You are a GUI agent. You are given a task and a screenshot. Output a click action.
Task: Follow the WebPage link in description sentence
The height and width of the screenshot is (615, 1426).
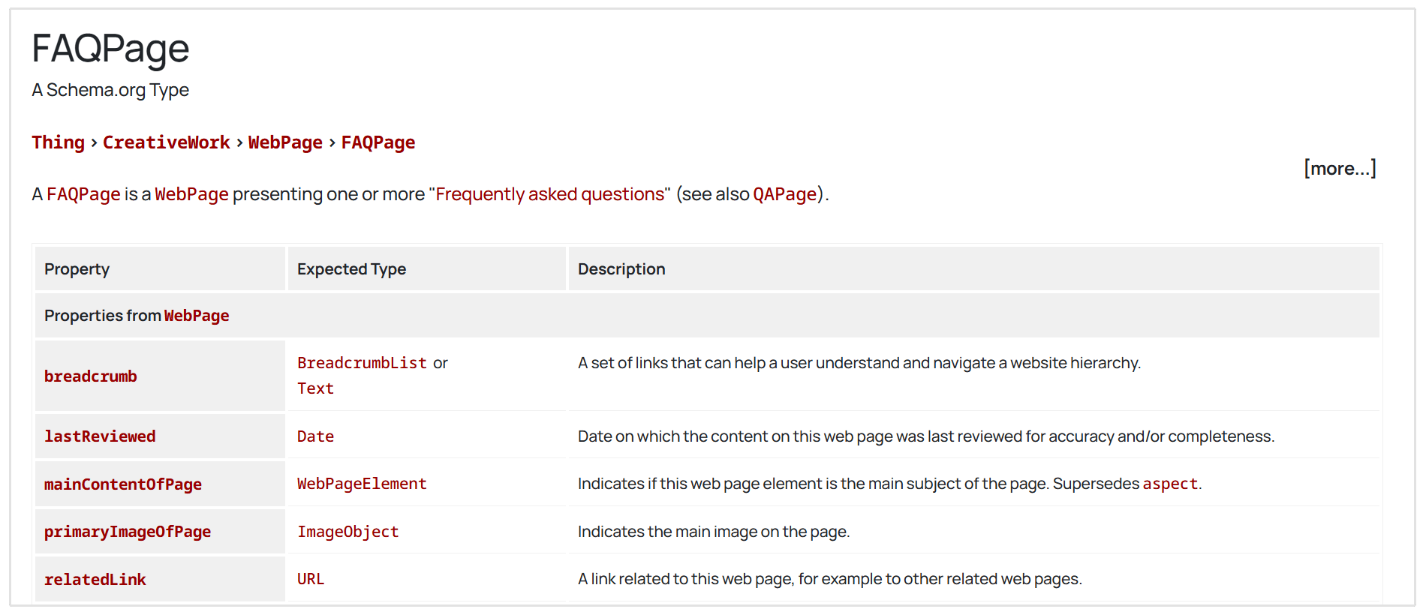(x=191, y=194)
